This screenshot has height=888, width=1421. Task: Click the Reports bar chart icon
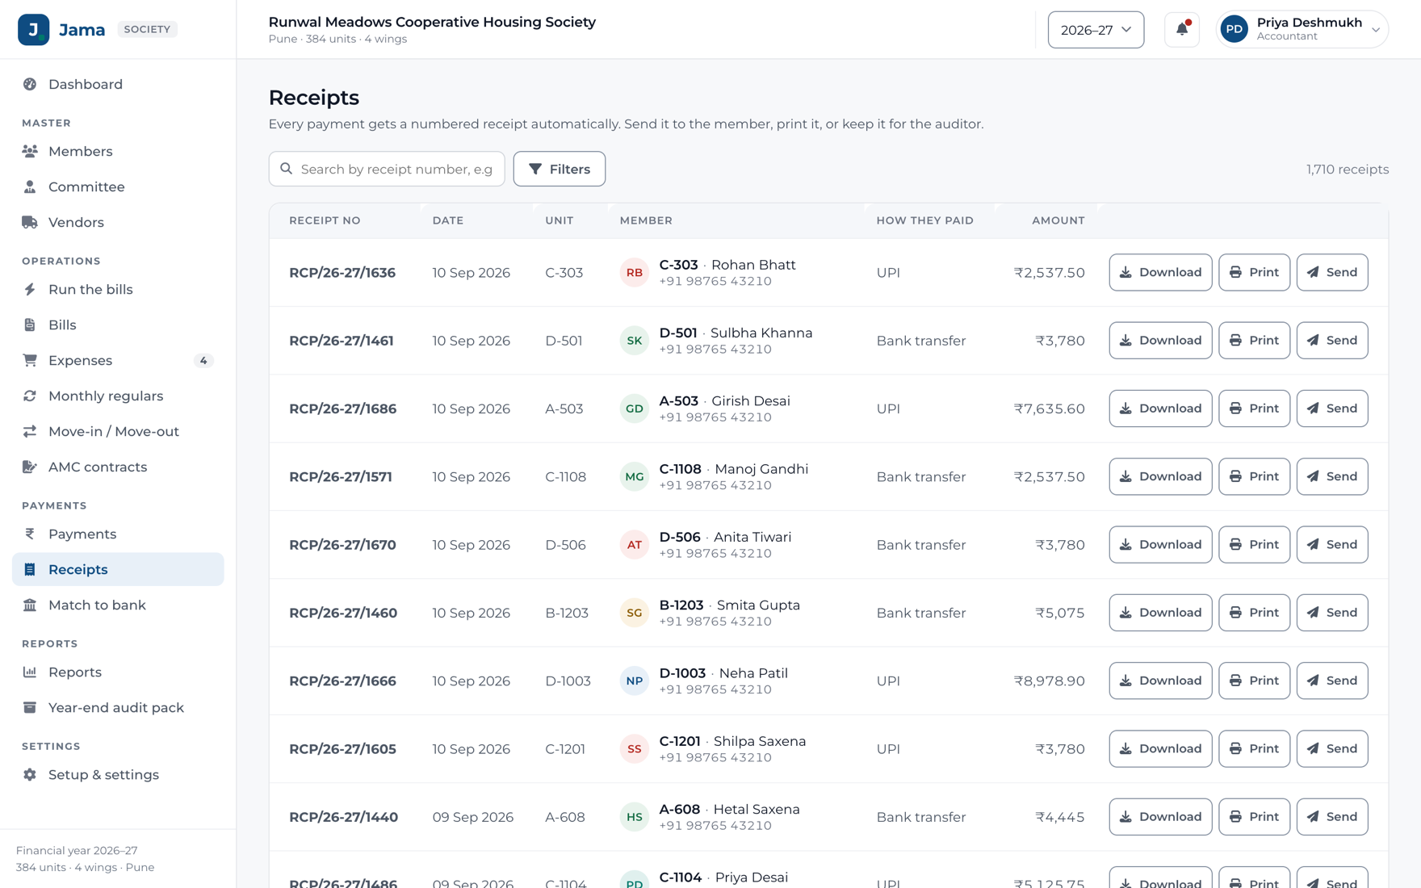pyautogui.click(x=30, y=672)
